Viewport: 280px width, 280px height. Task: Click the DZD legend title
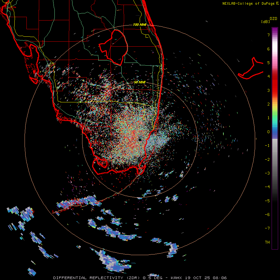273,19
